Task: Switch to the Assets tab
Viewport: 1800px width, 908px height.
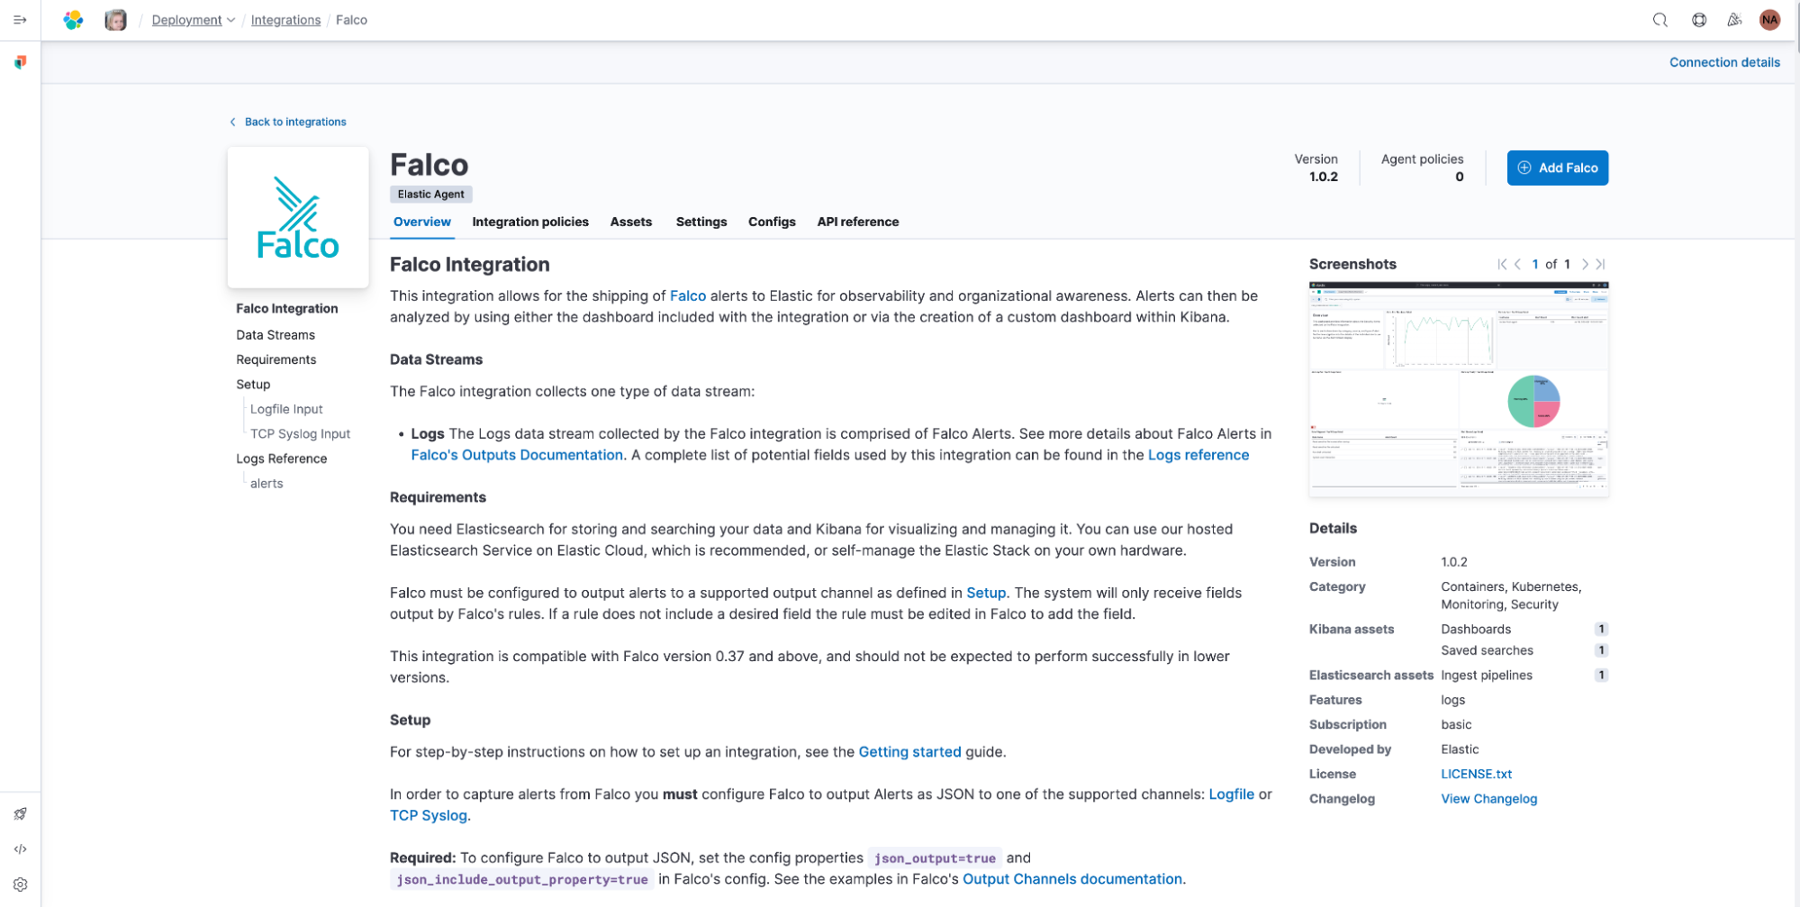Action: tap(630, 222)
